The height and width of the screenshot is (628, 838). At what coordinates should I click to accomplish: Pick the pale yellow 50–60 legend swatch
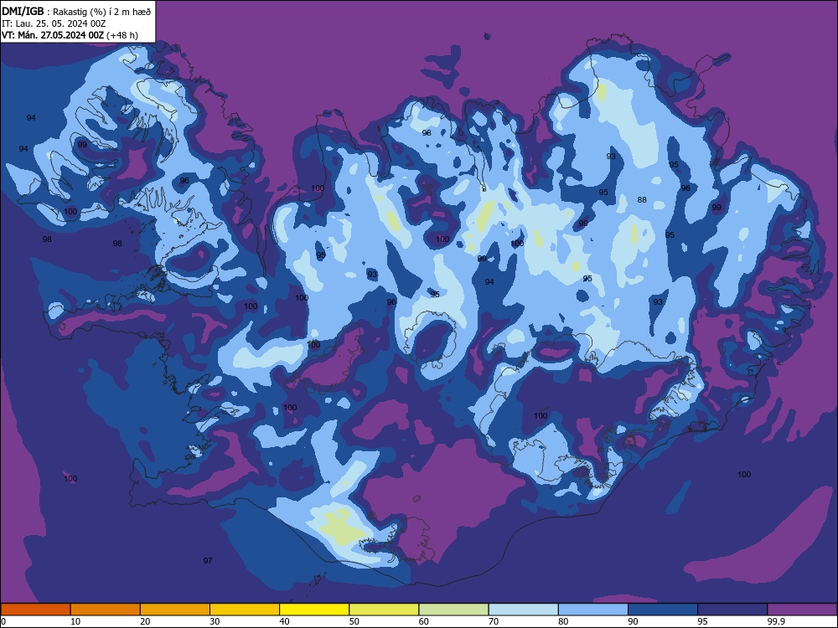click(385, 610)
